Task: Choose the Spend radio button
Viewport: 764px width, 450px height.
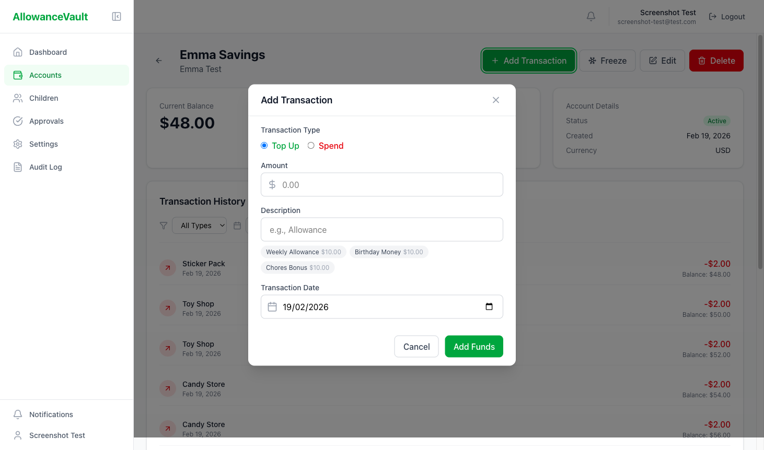Action: coord(311,146)
